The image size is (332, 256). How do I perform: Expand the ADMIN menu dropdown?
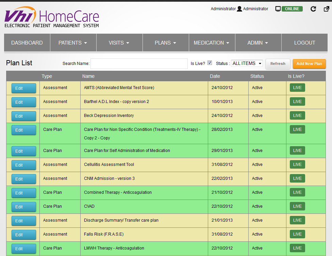(258, 42)
